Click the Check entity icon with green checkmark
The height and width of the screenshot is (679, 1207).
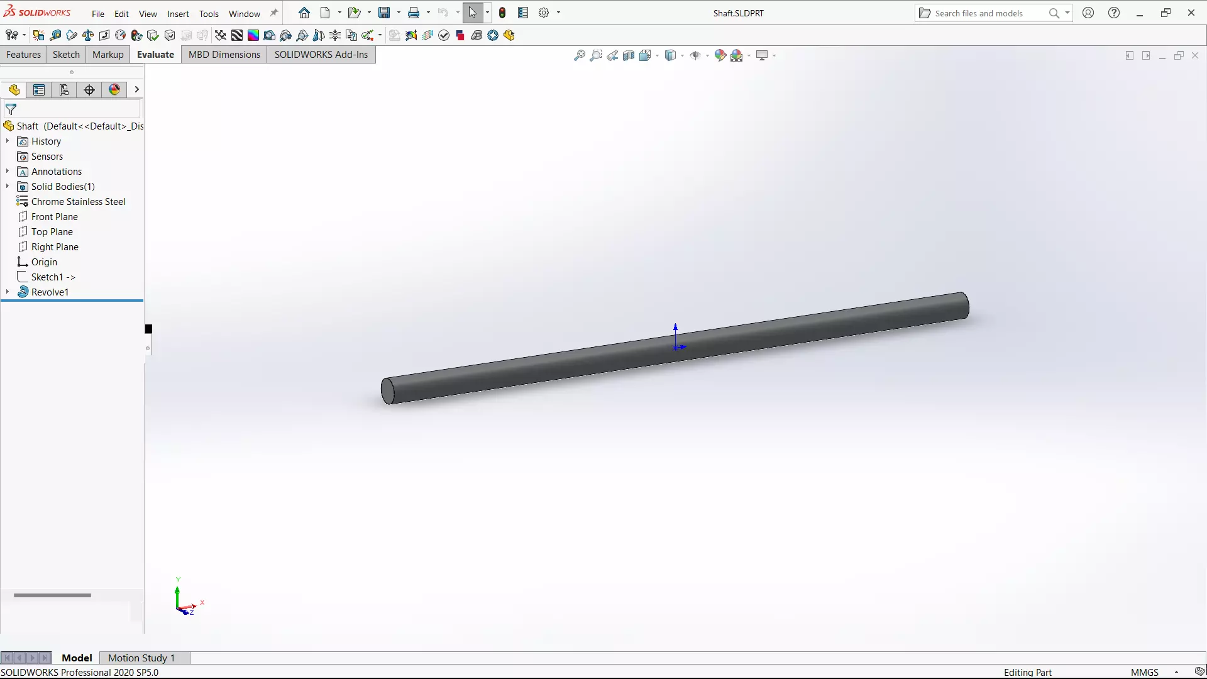153,35
